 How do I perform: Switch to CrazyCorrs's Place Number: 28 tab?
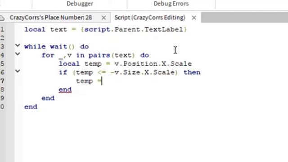[x=51, y=18]
